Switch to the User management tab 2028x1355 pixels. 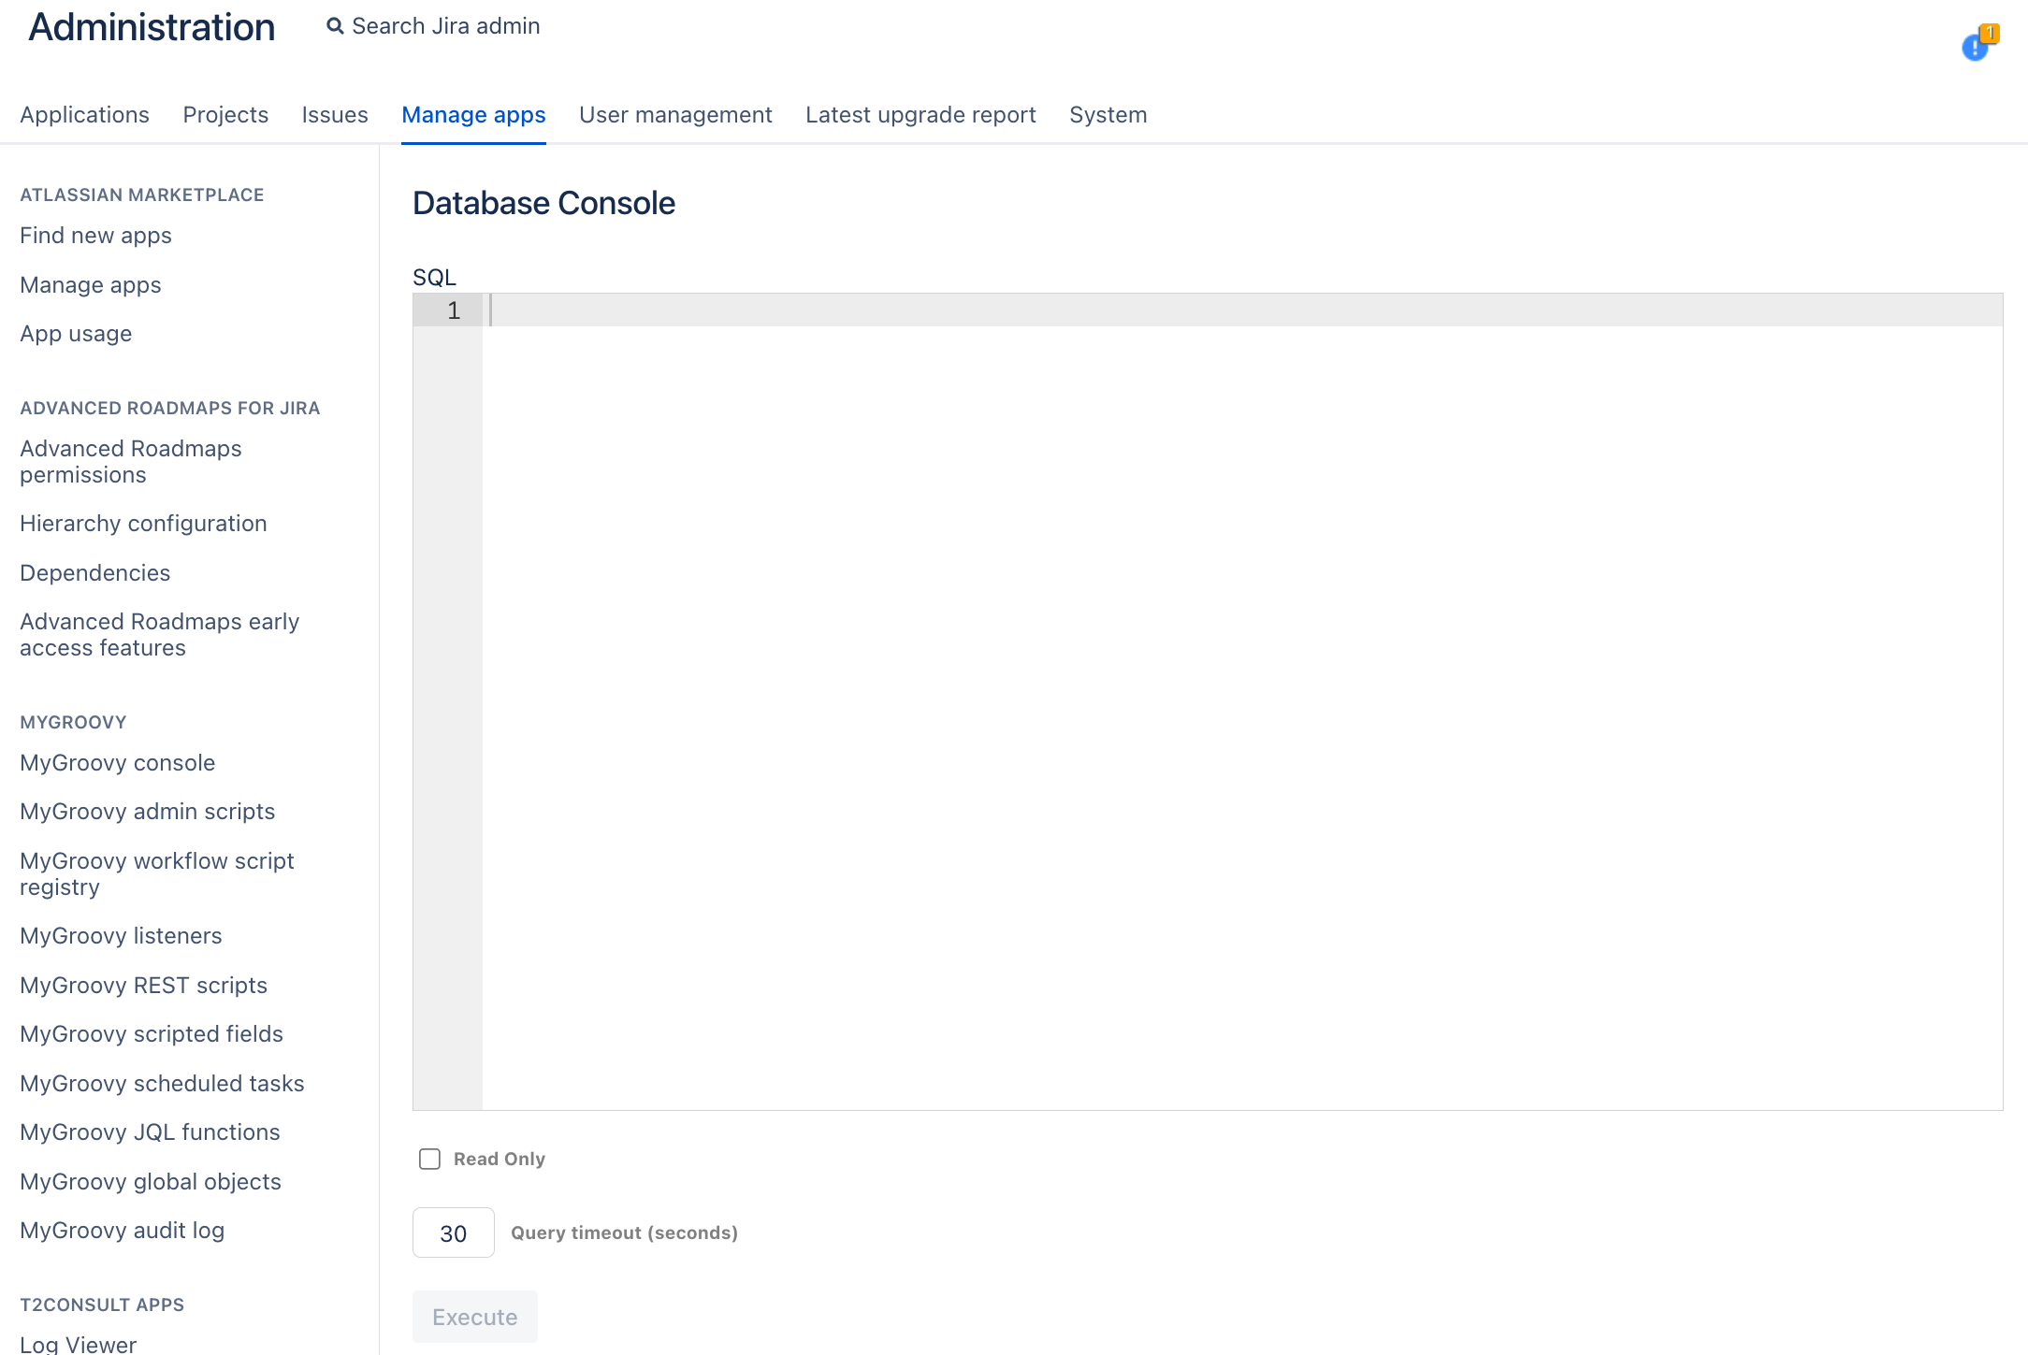675,114
